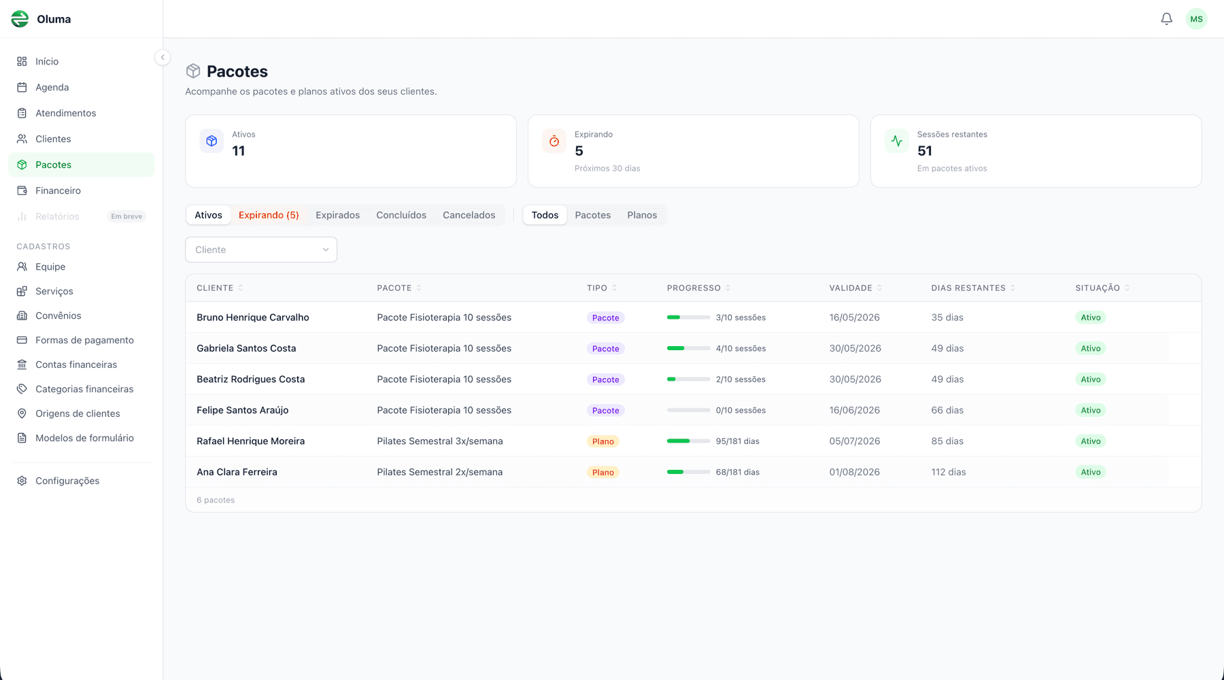Screen dimensions: 1224x680
Task: Filter list by Pacotes type
Action: coord(592,215)
